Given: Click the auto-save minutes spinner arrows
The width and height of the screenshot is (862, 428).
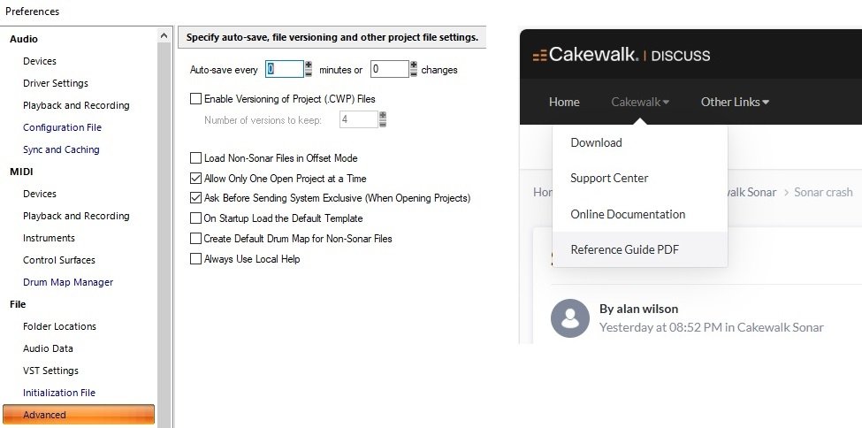Looking at the screenshot, I should point(309,69).
